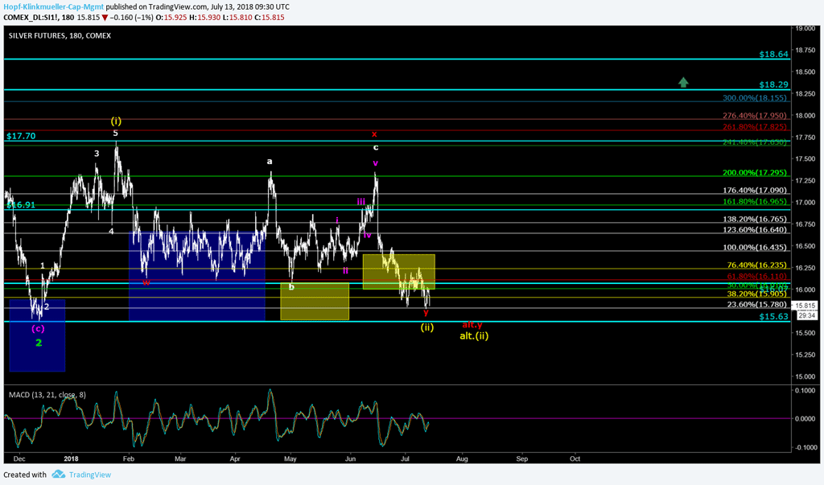Click the current price tag 15.815
This screenshot has width=824, height=485.
[x=805, y=306]
